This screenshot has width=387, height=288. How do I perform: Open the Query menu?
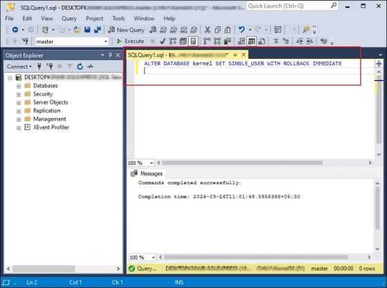coord(69,19)
